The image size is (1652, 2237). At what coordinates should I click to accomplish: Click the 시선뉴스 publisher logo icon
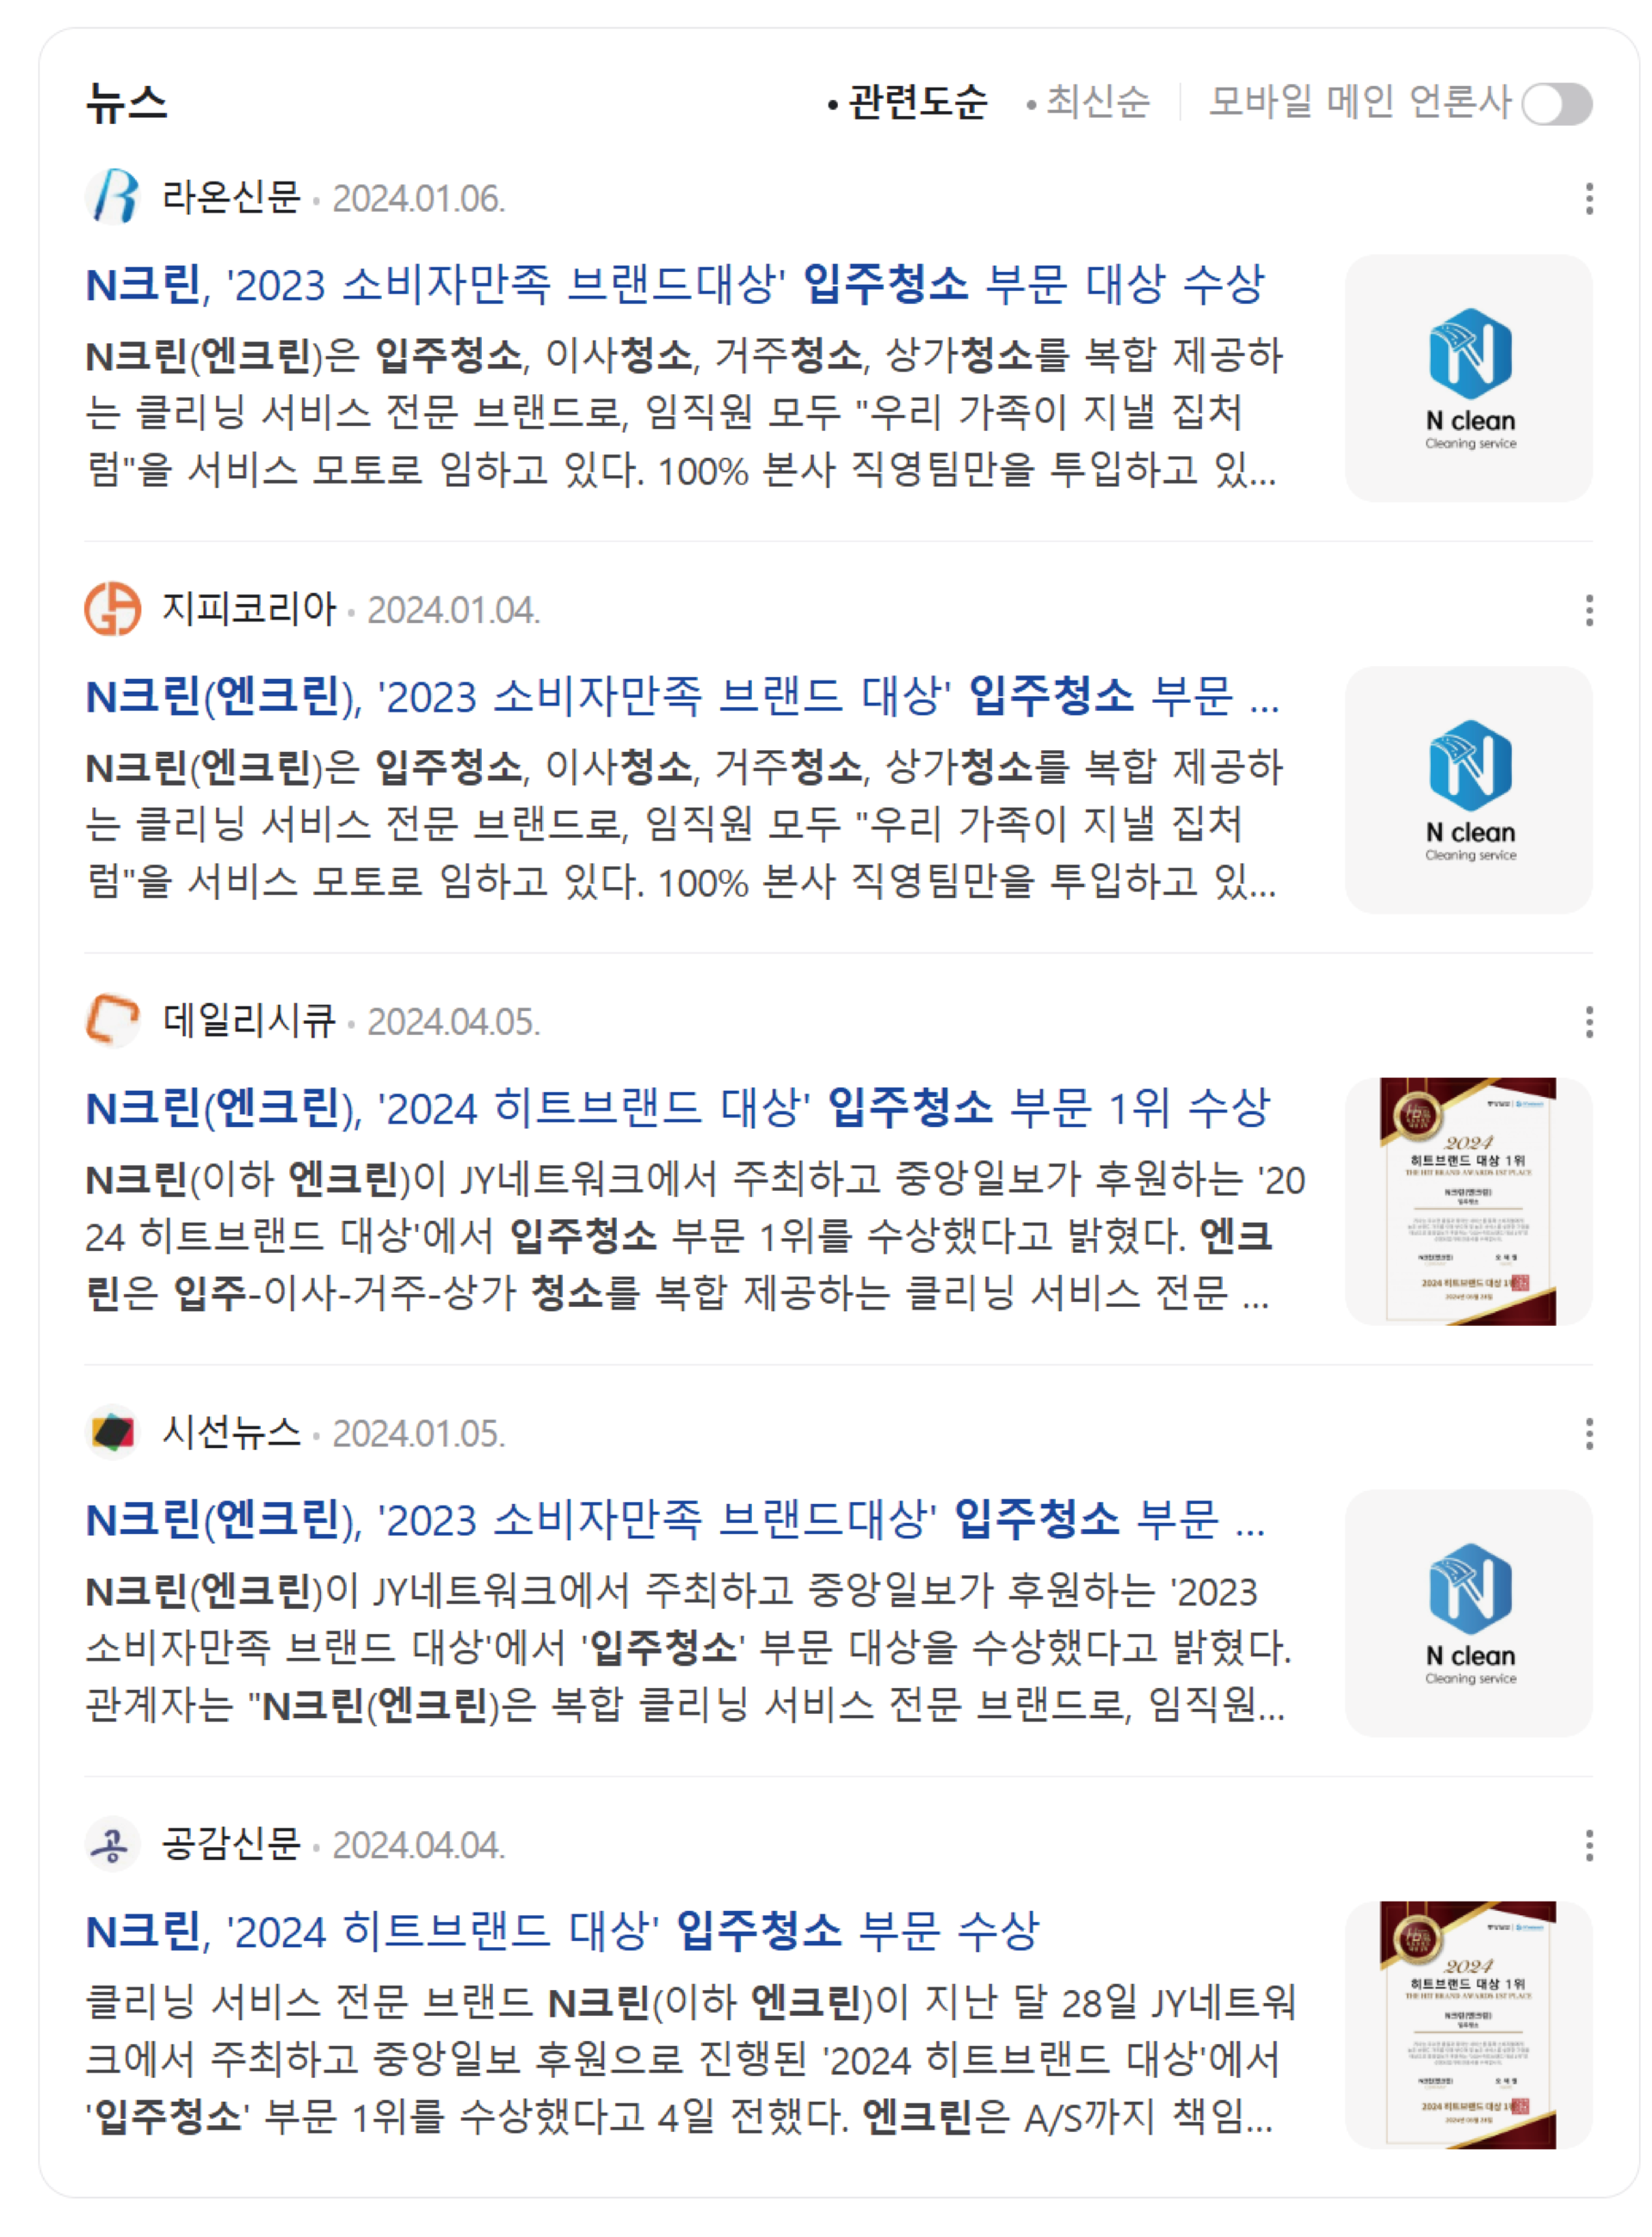click(x=113, y=1432)
